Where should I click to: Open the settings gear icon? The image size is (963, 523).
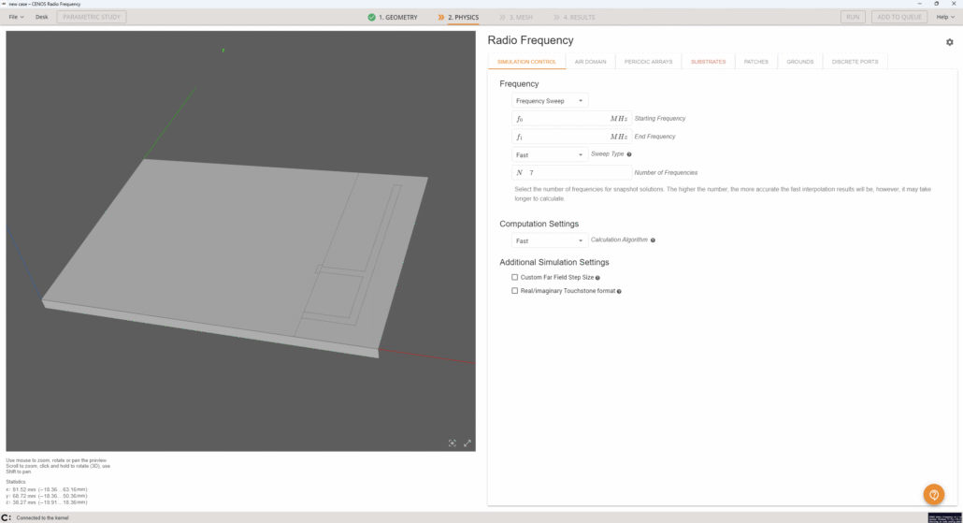(x=950, y=42)
